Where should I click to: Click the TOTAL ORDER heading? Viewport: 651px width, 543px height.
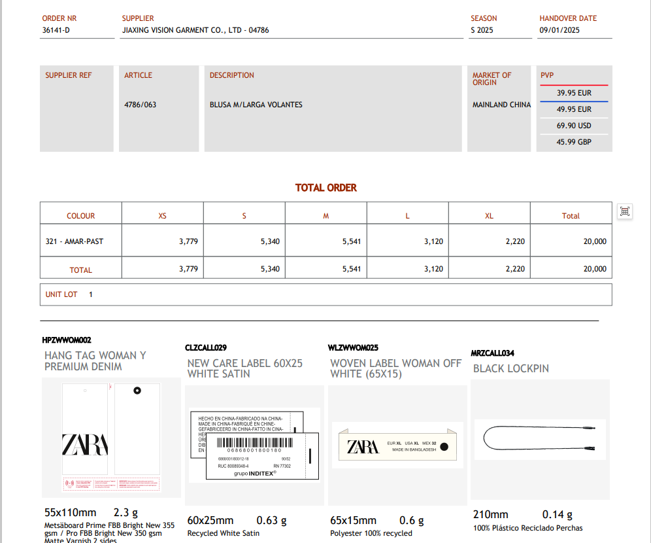click(x=326, y=188)
